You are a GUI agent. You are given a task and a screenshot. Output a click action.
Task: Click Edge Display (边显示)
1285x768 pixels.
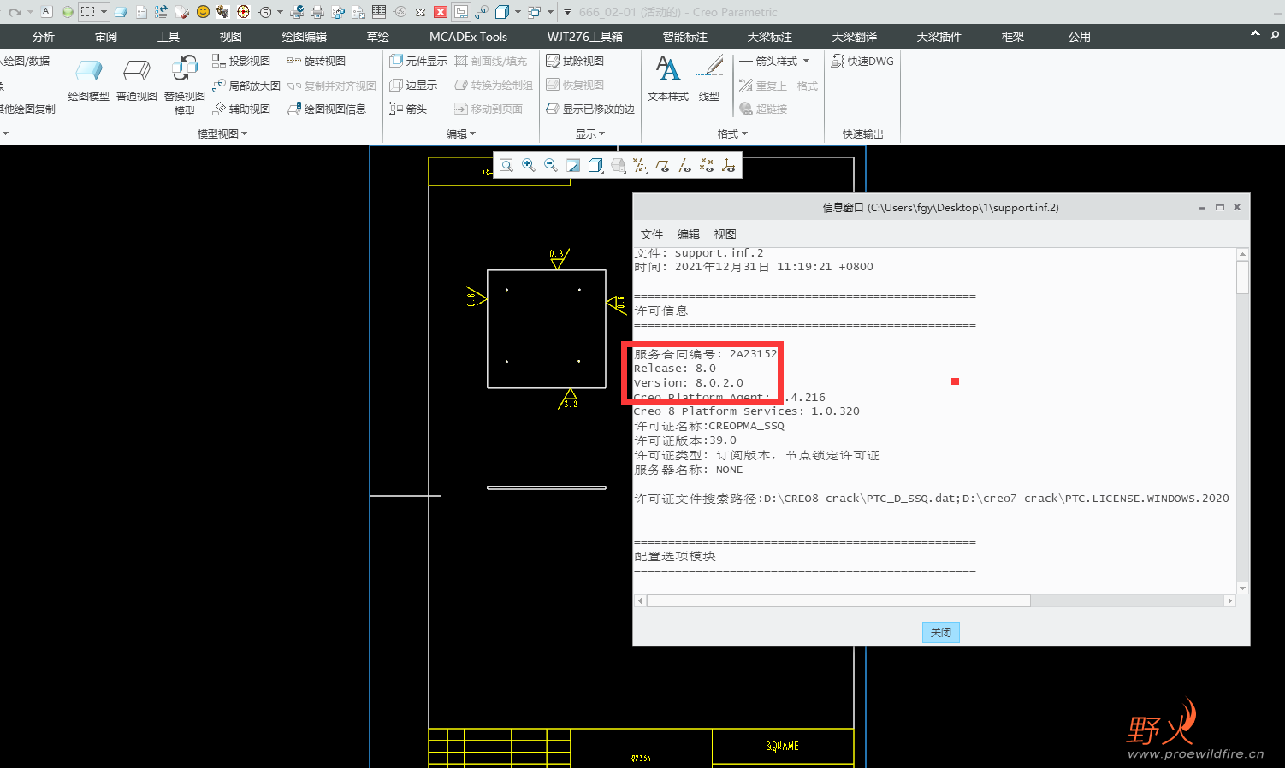[413, 85]
